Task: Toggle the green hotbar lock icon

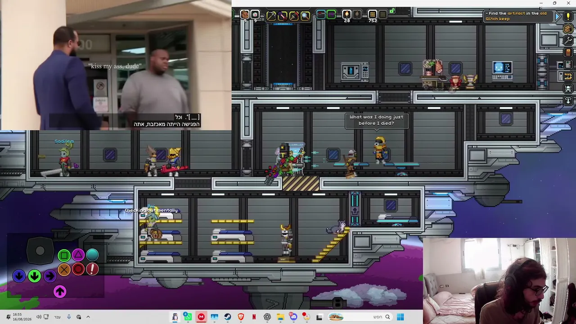Action: coord(392,11)
